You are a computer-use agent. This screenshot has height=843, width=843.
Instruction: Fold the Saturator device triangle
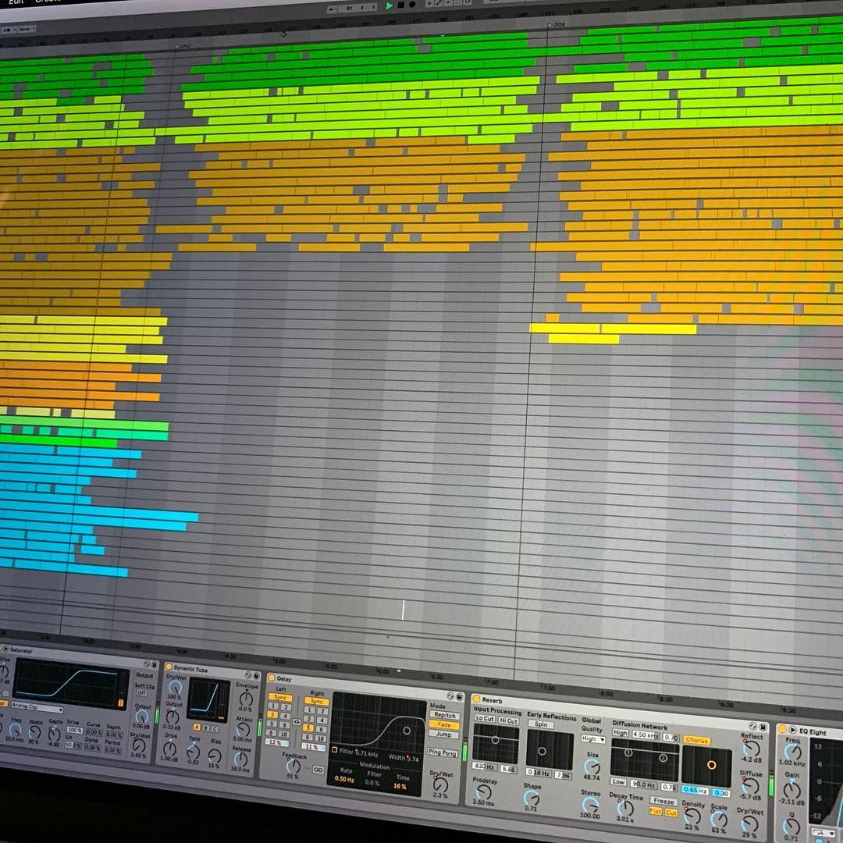pos(6,649)
